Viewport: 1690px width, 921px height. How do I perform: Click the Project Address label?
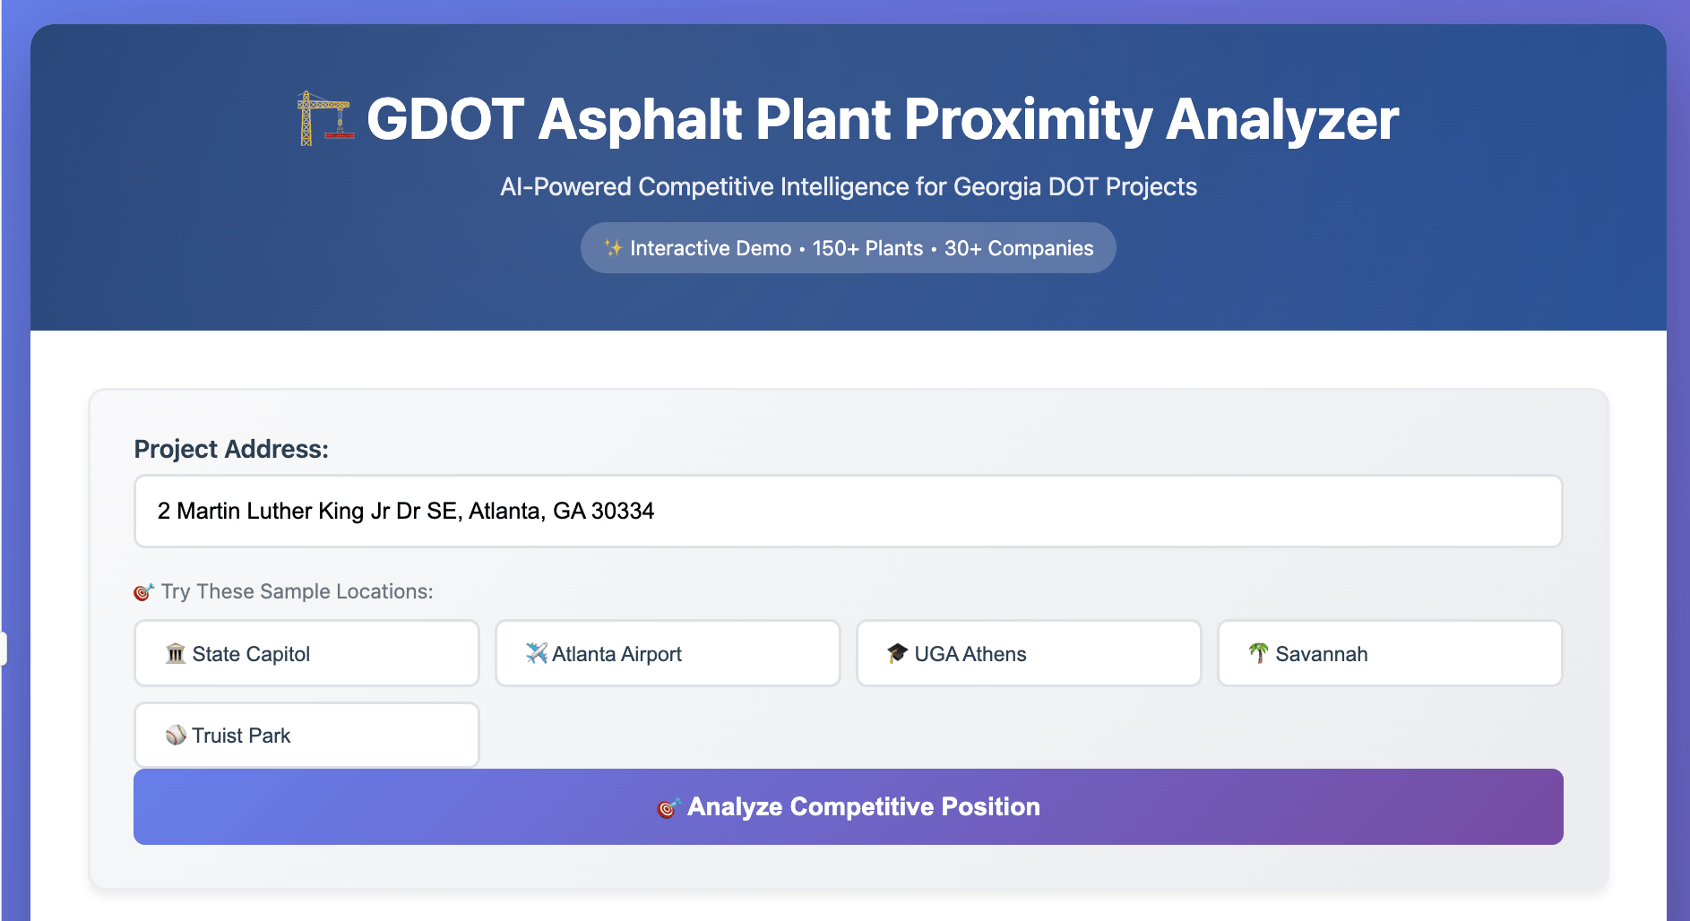click(231, 449)
